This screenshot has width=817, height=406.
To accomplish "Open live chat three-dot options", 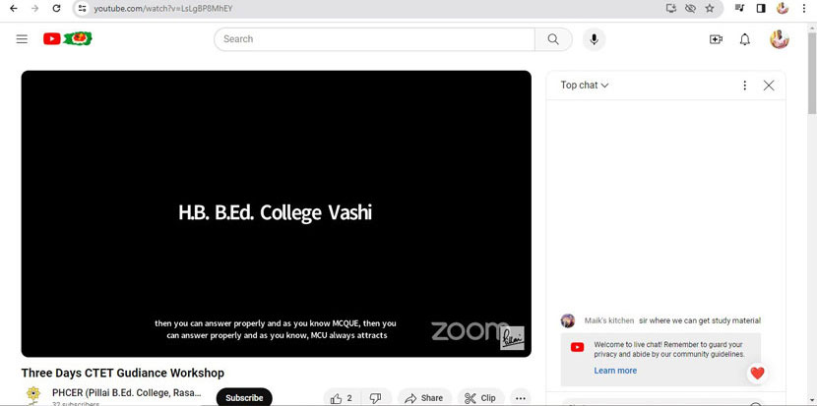I will tap(745, 86).
